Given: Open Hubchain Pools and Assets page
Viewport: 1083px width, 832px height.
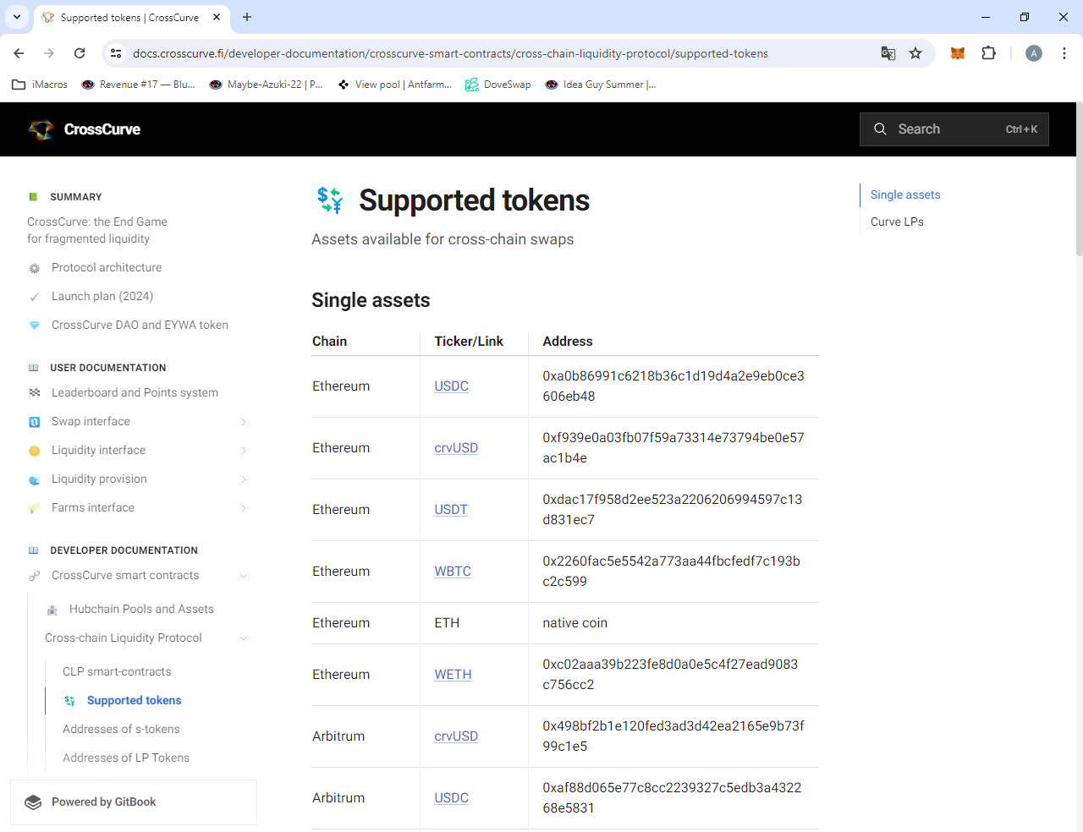Looking at the screenshot, I should point(141,609).
